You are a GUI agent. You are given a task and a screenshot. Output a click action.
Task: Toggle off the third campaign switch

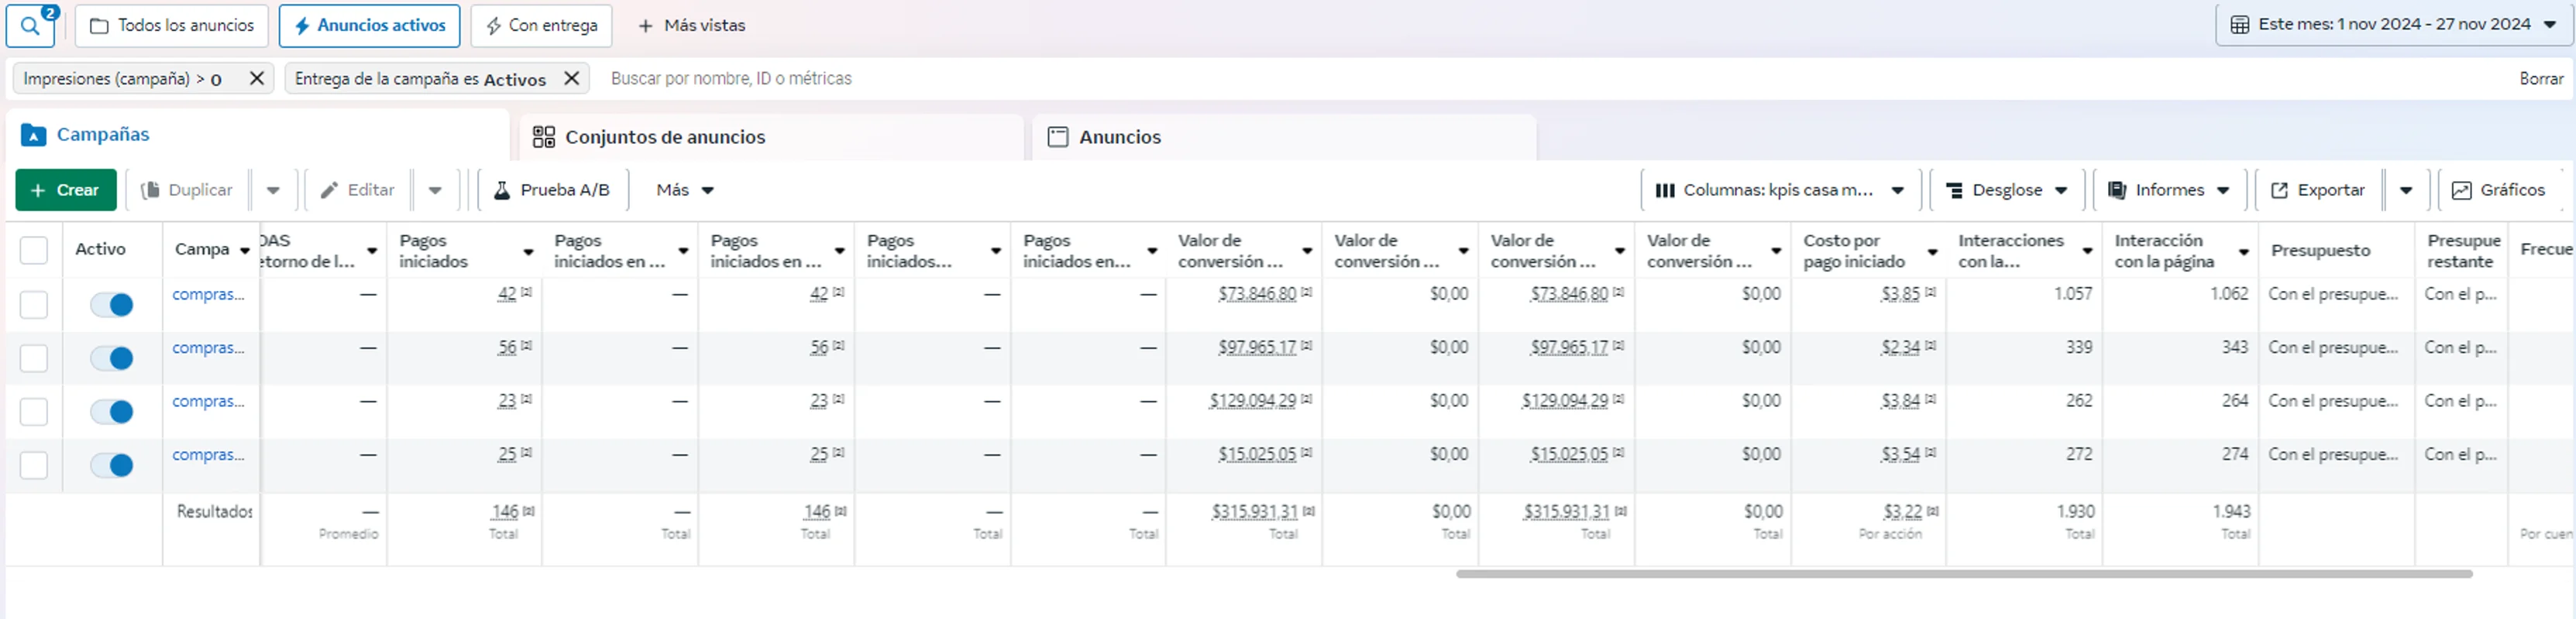point(112,412)
